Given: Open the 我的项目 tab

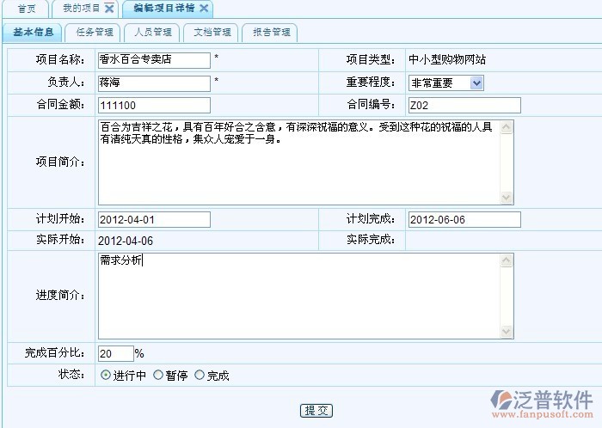Looking at the screenshot, I should pyautogui.click(x=82, y=8).
